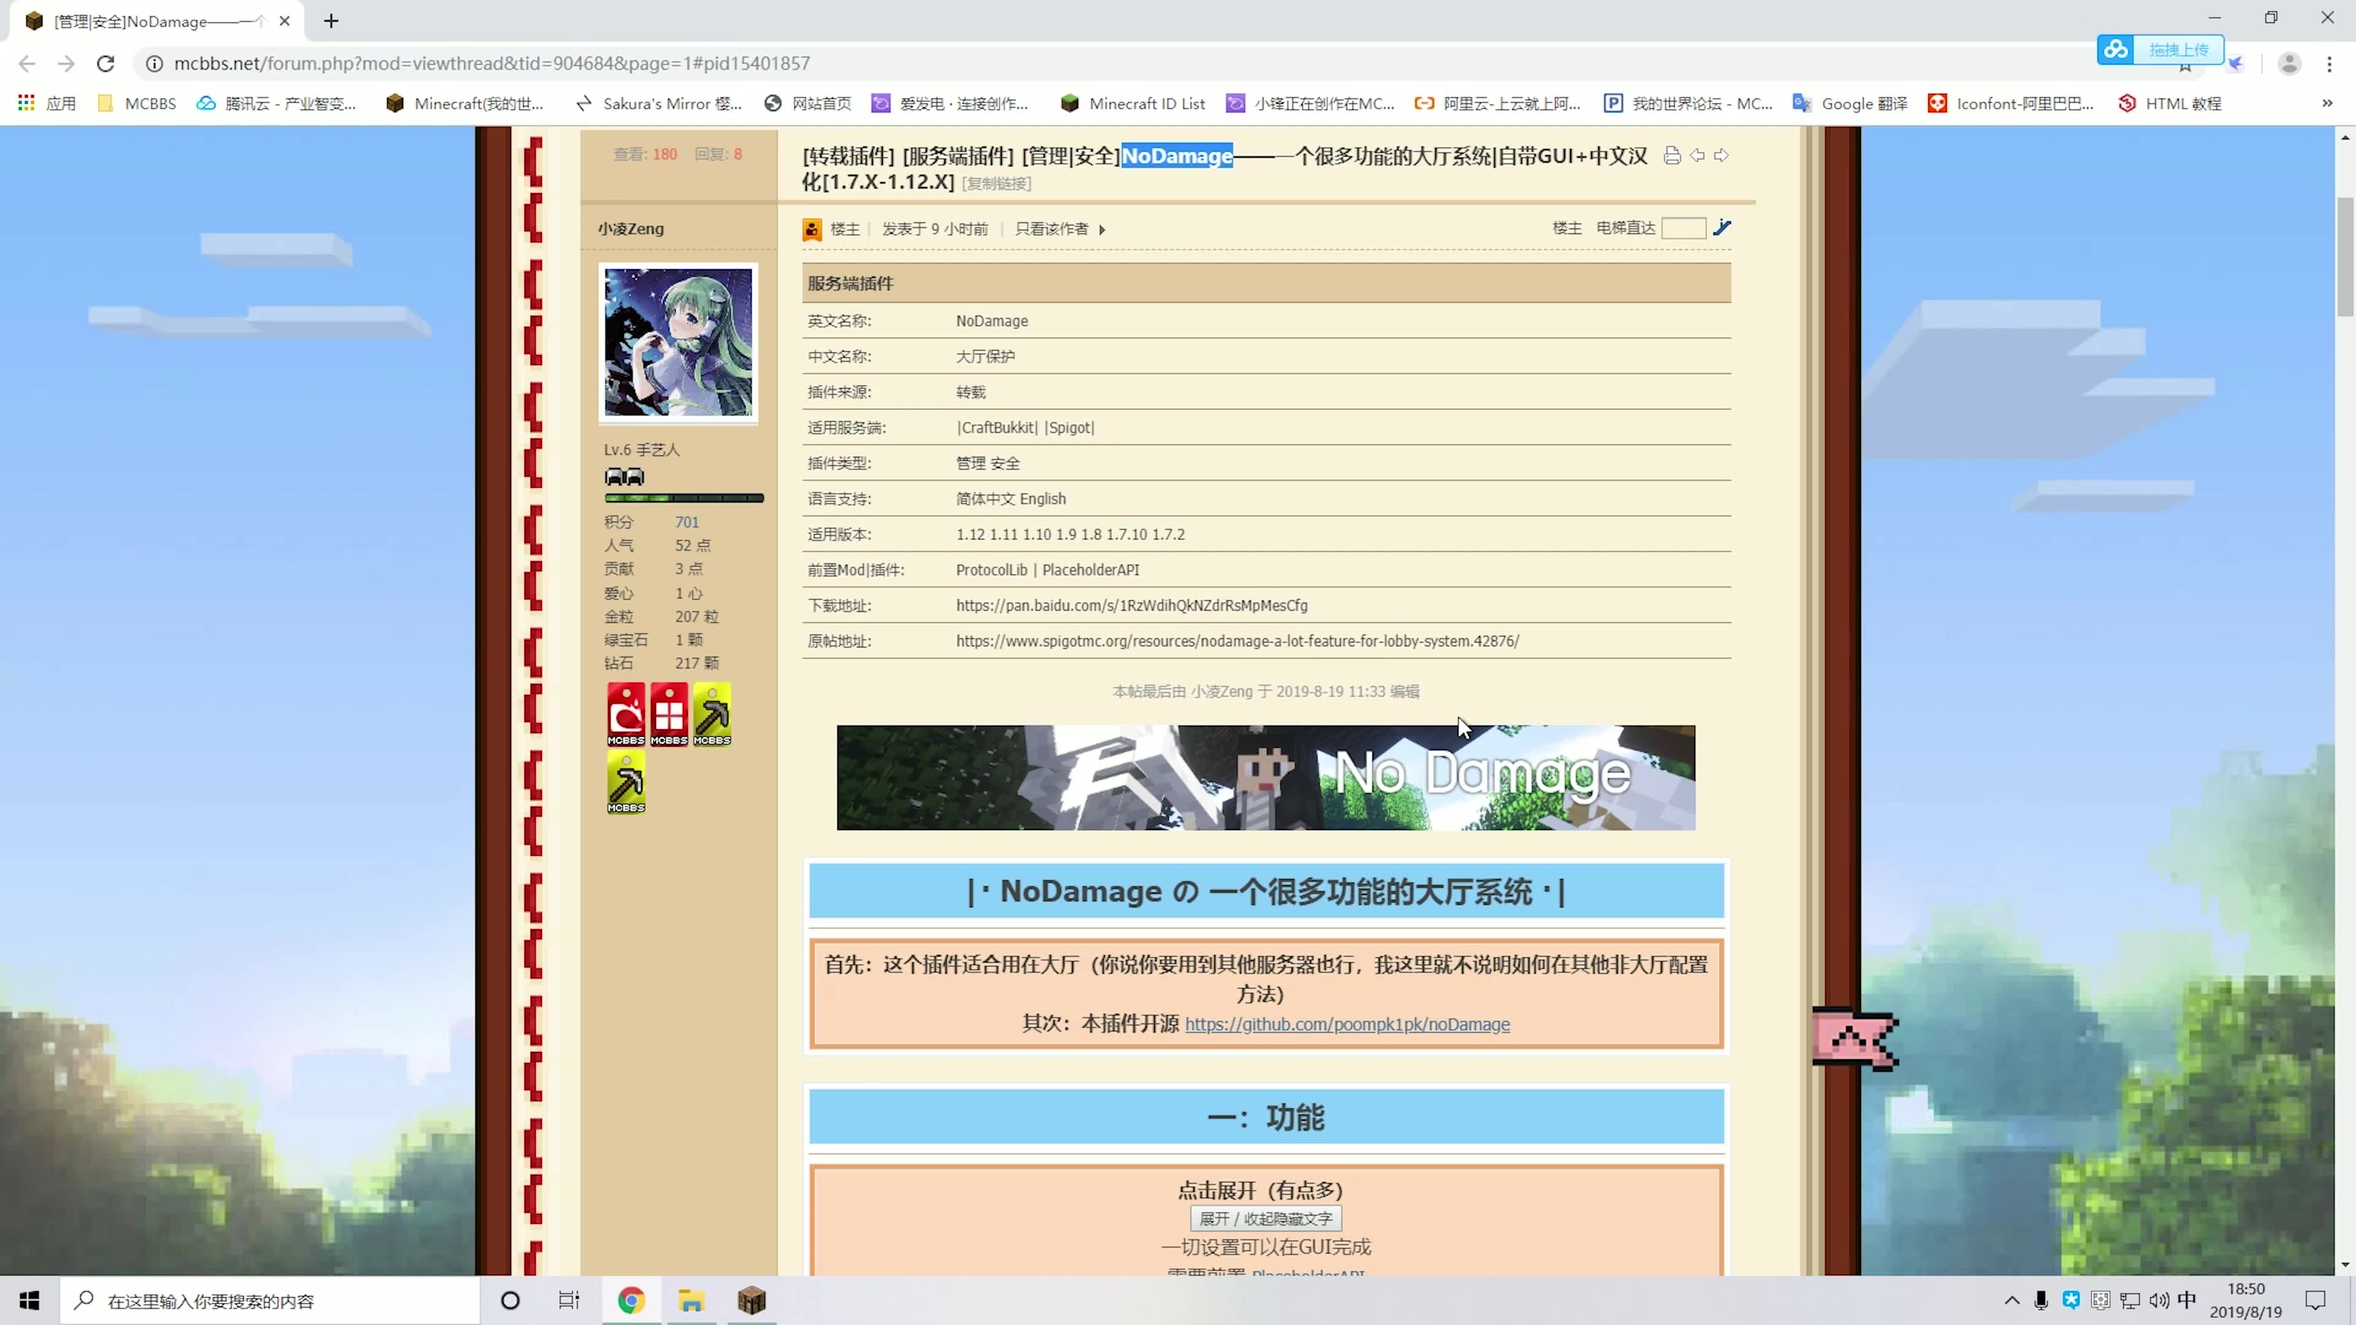Open the github.com/poompk1pk/noDamage link
Screen dimensions: 2356x1325
tap(1346, 1024)
